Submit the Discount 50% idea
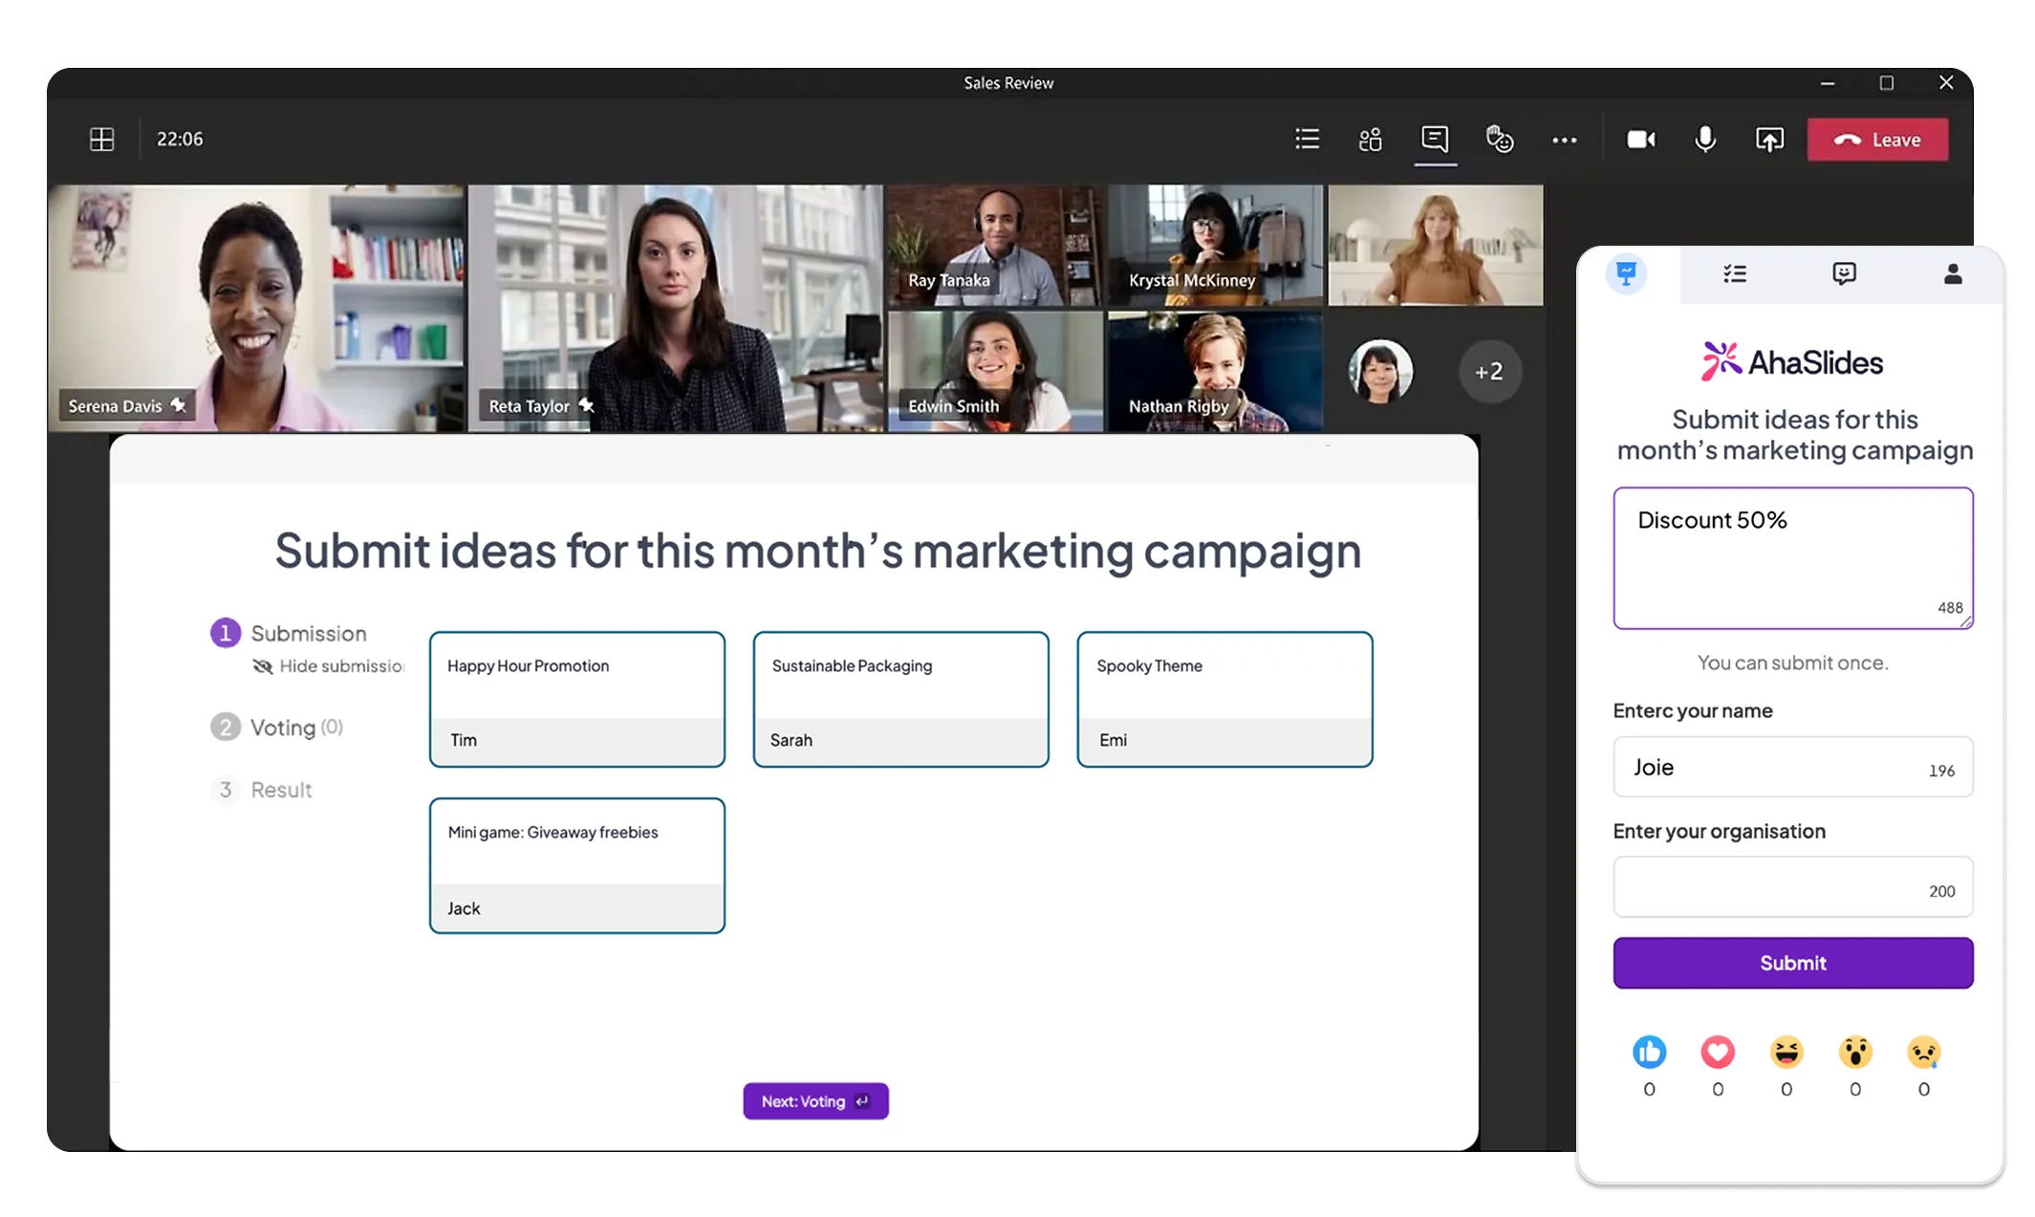This screenshot has height=1217, width=2035. coord(1792,963)
